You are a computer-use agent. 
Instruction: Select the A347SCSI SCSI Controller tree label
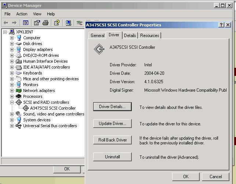click(x=53, y=108)
